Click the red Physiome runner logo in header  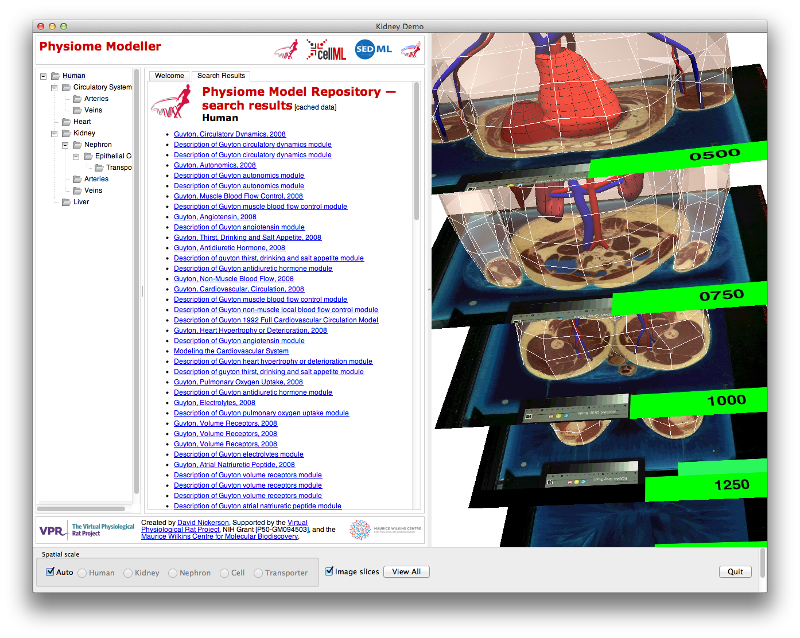pyautogui.click(x=286, y=50)
